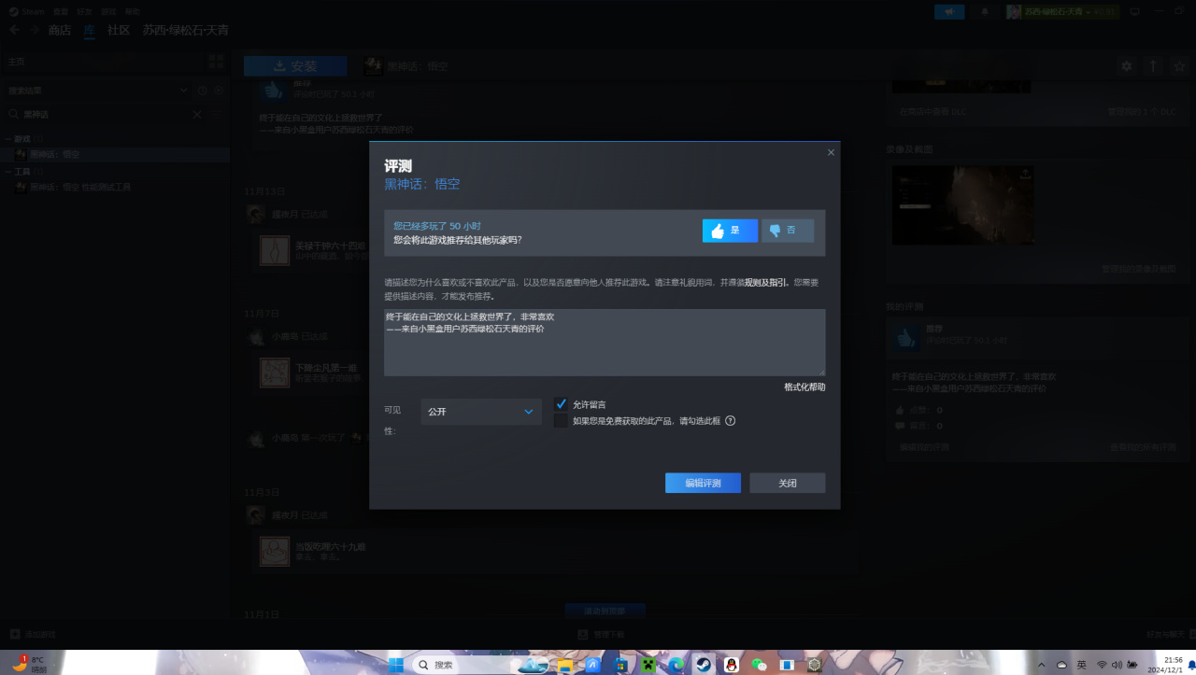Open the 公开 visibility dropdown
Viewport: 1196px width, 675px height.
point(481,412)
